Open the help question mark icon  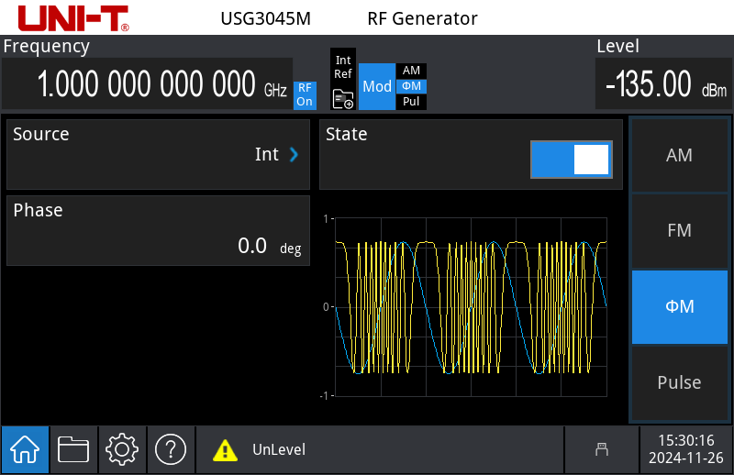coord(171,449)
